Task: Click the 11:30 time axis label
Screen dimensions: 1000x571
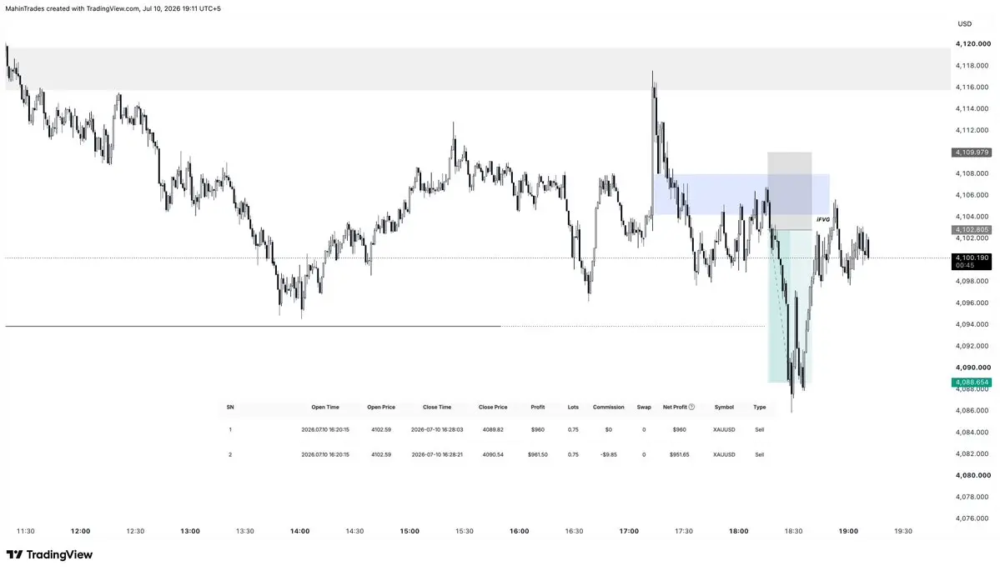Action: click(x=26, y=531)
